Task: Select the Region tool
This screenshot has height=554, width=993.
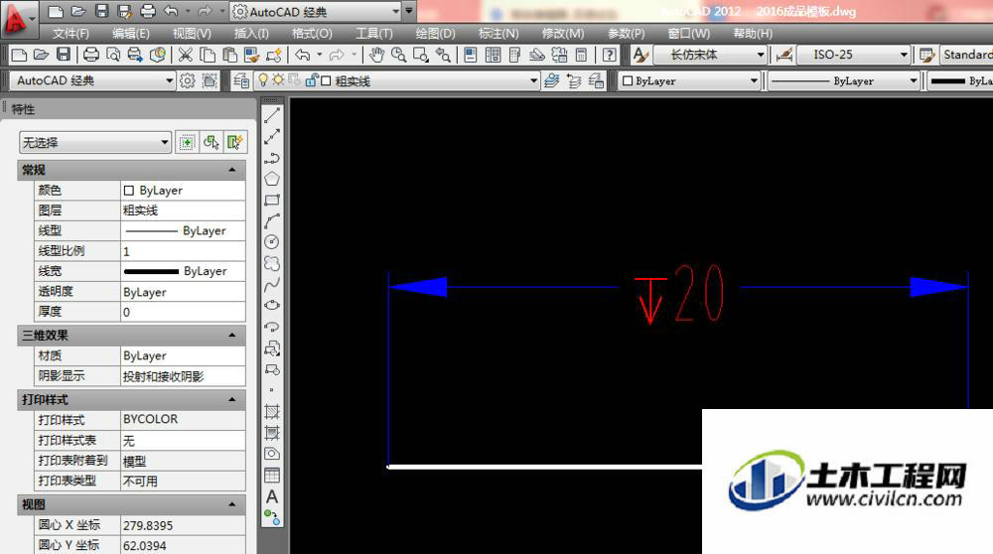Action: (x=272, y=454)
